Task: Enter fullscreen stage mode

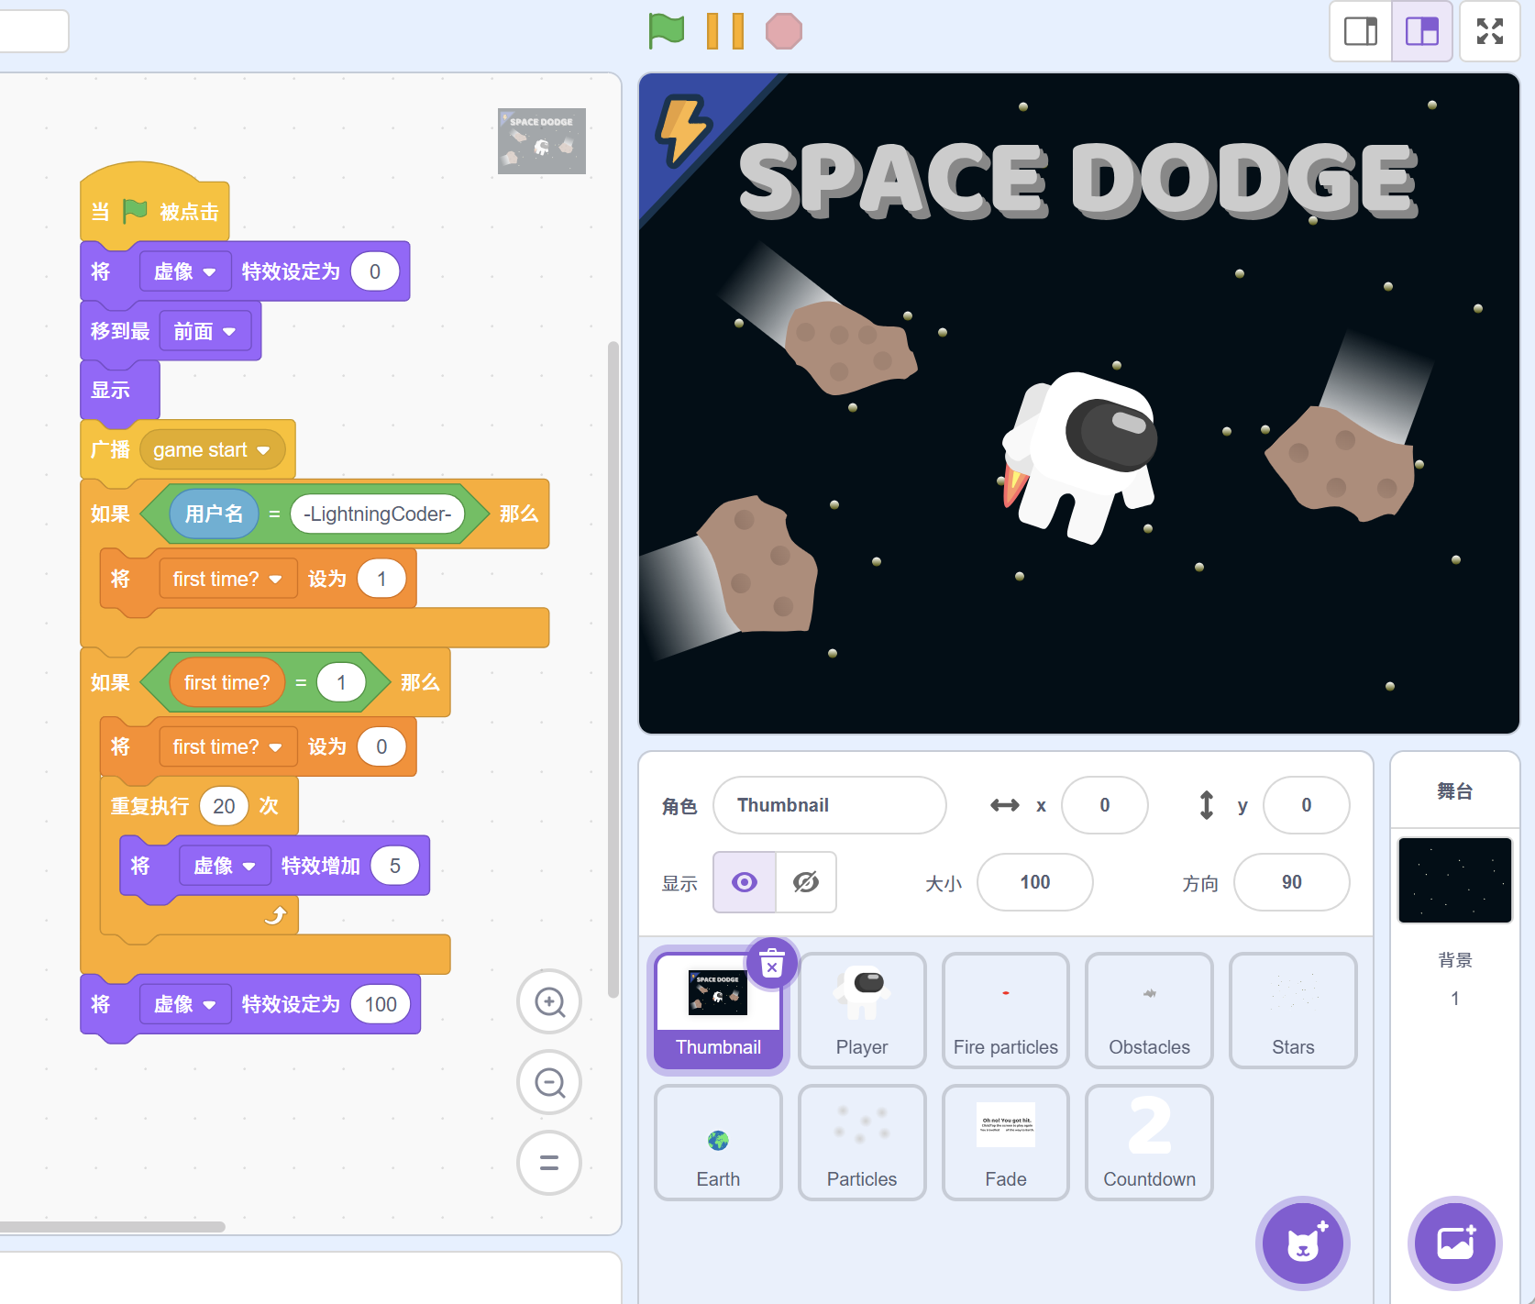Action: [x=1489, y=31]
